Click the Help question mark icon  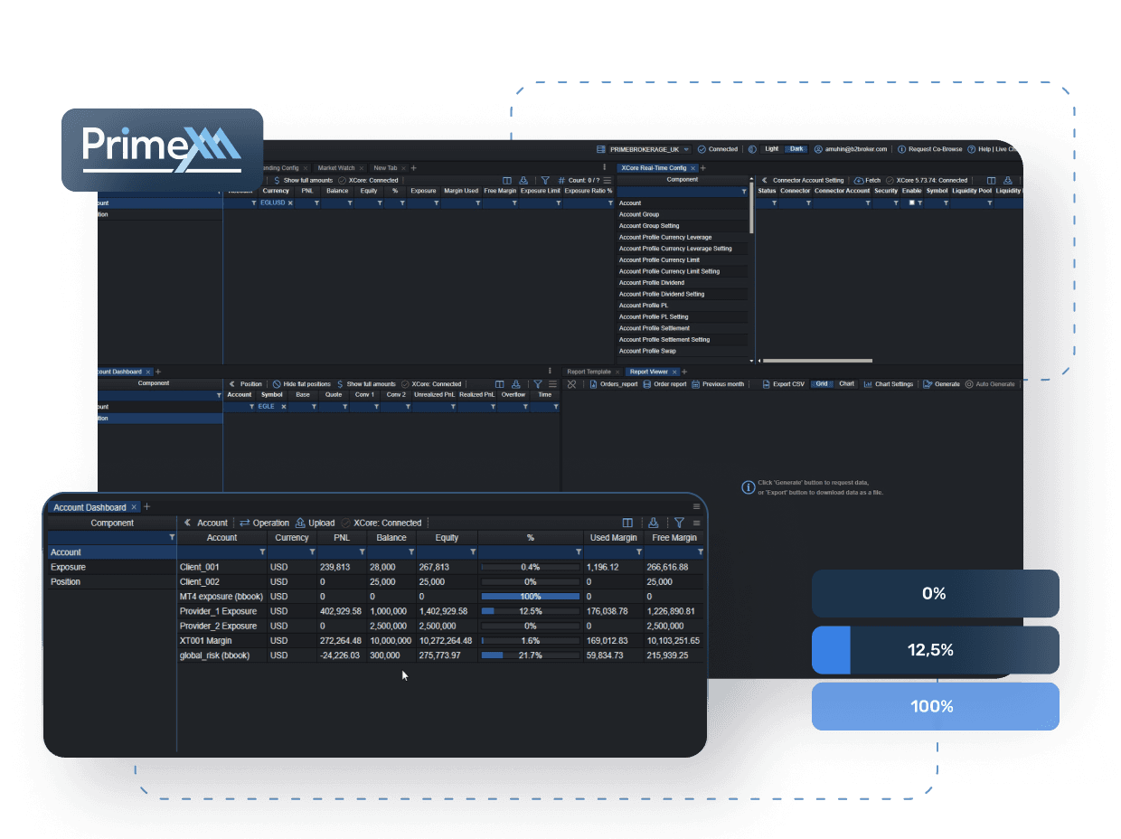point(972,149)
